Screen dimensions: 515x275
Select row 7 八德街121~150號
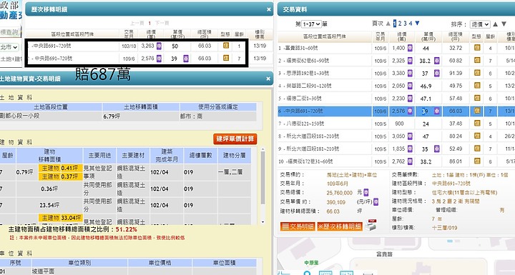[396, 124]
